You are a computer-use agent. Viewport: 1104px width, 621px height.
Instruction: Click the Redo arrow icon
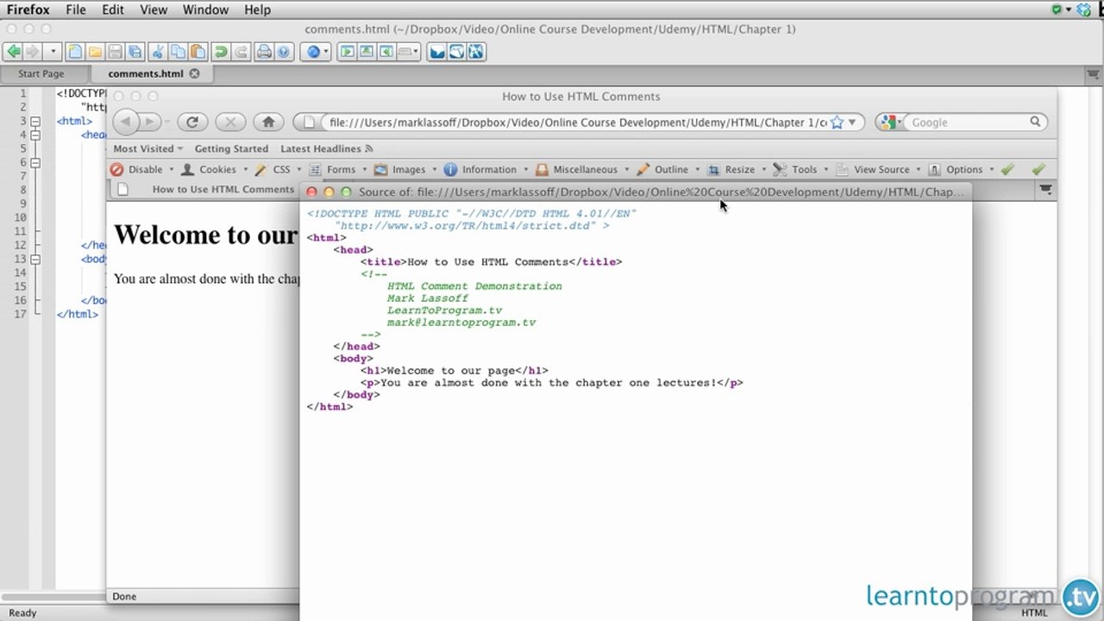pyautogui.click(x=241, y=52)
